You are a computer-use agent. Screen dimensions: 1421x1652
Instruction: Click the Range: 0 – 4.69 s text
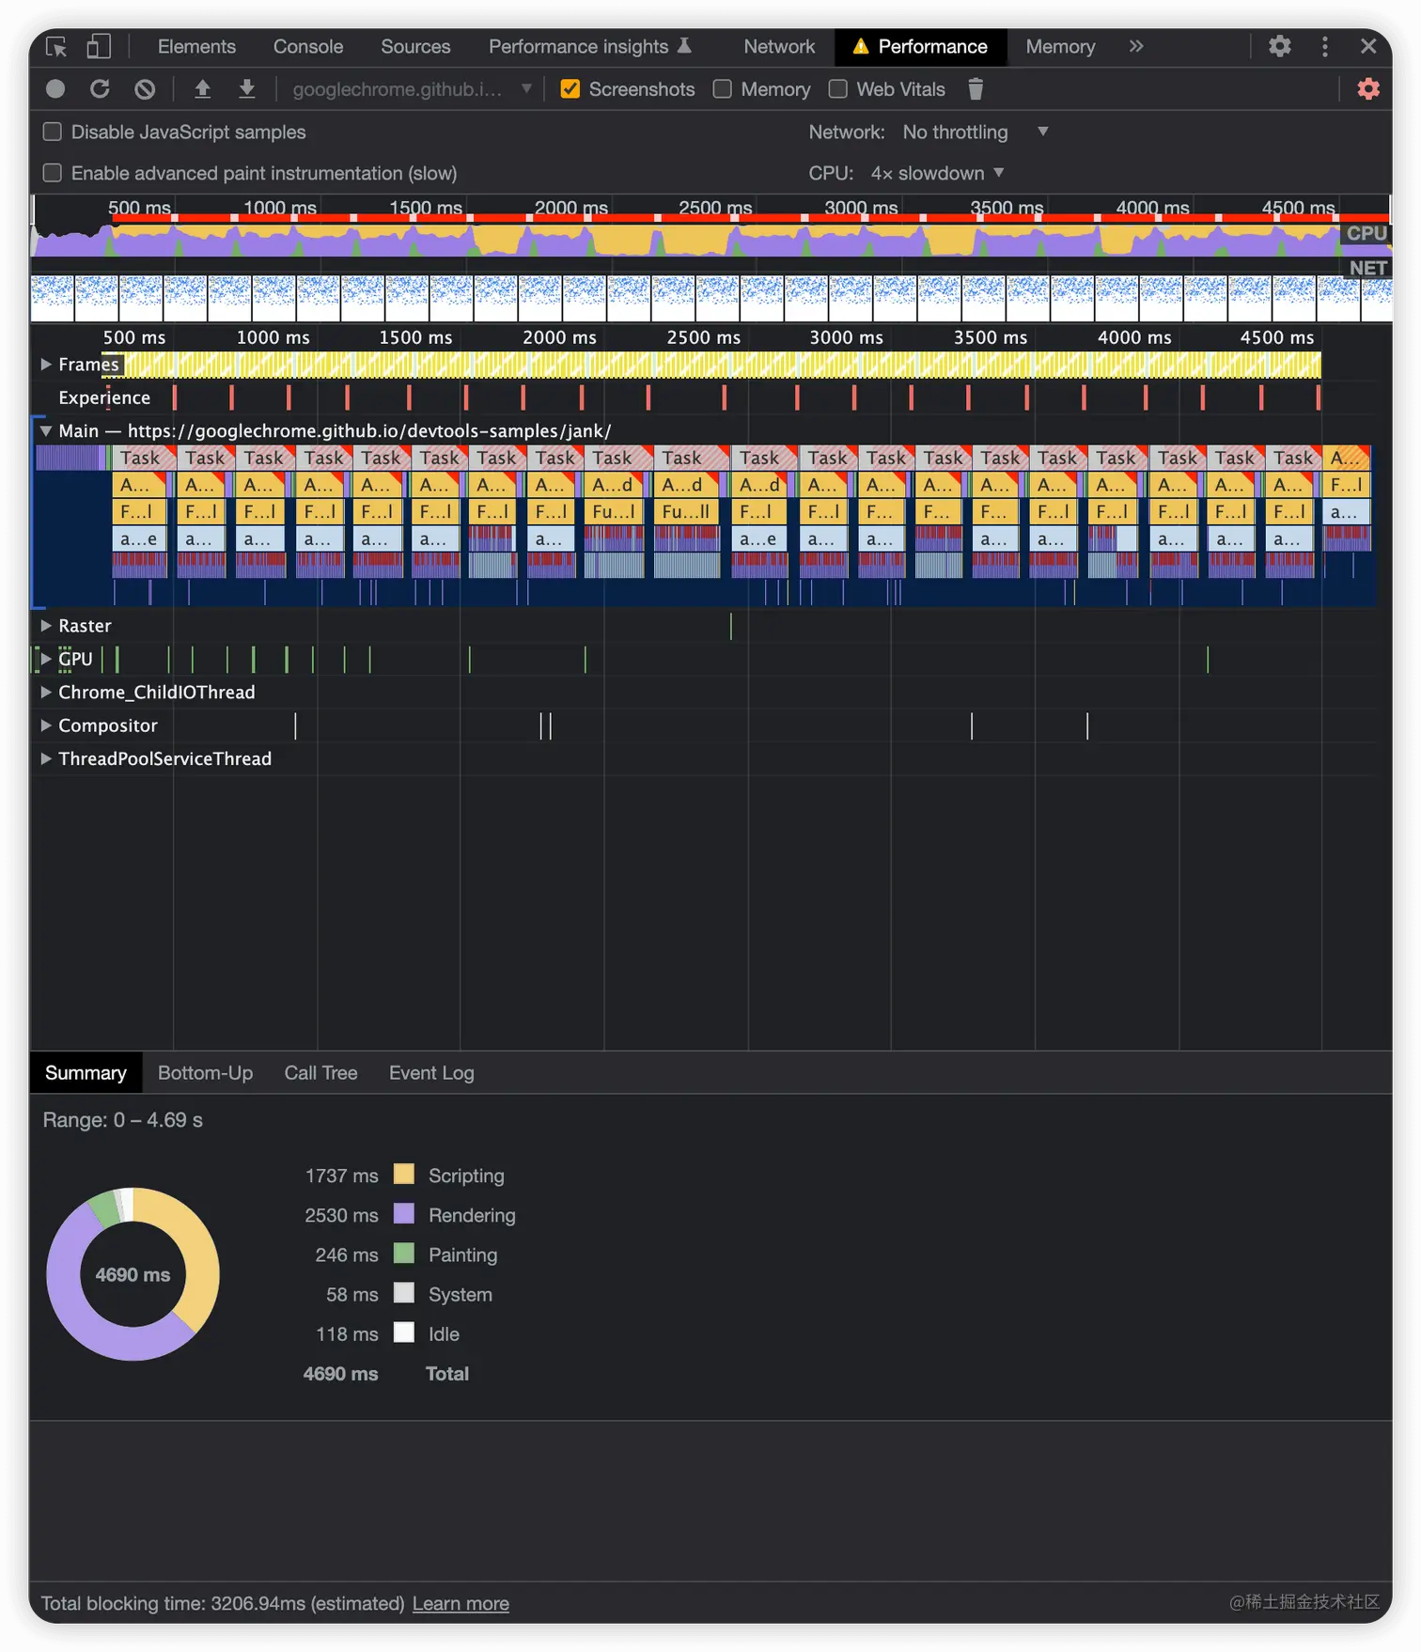[122, 1120]
